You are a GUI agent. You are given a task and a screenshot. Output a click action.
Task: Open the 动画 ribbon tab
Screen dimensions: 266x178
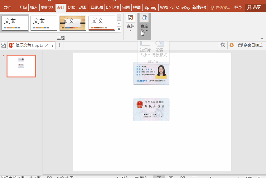(82, 7)
